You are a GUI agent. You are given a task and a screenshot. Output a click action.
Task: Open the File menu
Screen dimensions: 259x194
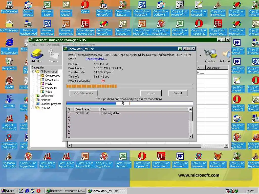pos(42,45)
